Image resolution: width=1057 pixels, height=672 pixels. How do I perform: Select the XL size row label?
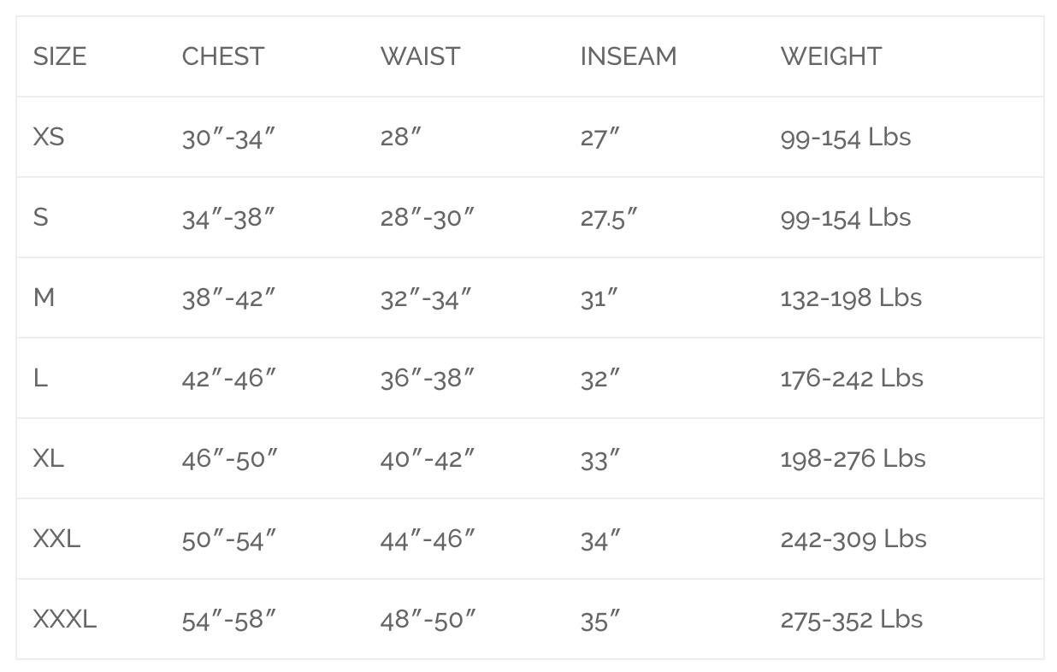pyautogui.click(x=49, y=458)
